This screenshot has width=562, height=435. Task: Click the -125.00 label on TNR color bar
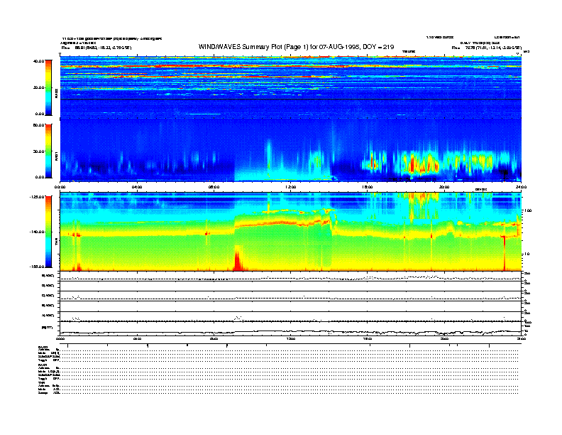click(x=37, y=197)
